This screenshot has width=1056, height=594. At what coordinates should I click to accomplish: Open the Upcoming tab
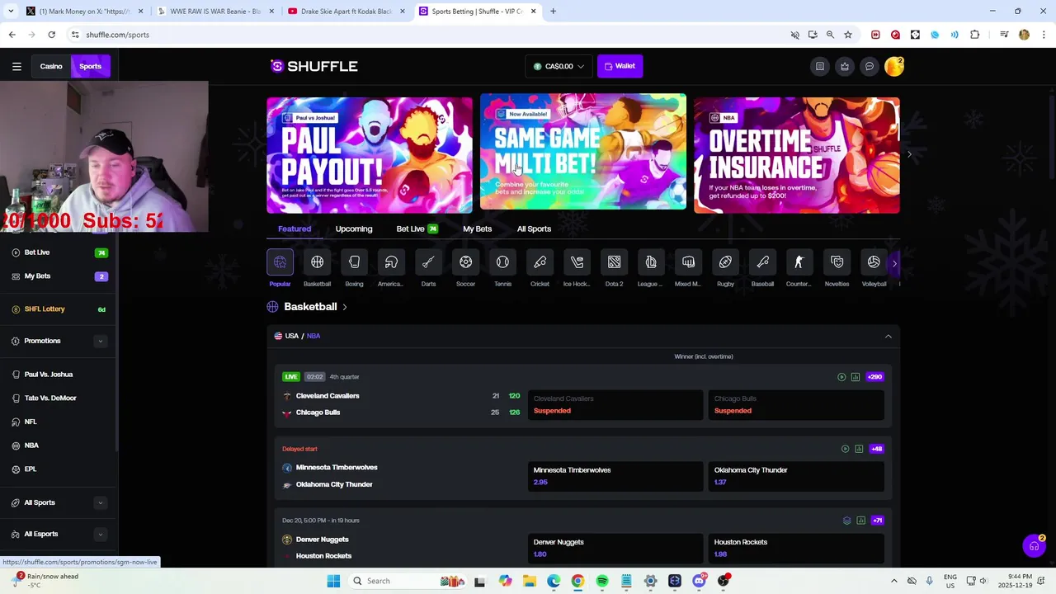[354, 229]
